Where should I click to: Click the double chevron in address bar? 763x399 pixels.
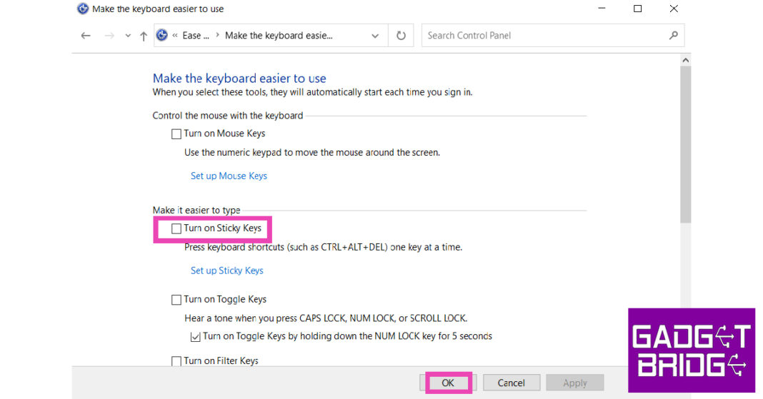click(175, 36)
